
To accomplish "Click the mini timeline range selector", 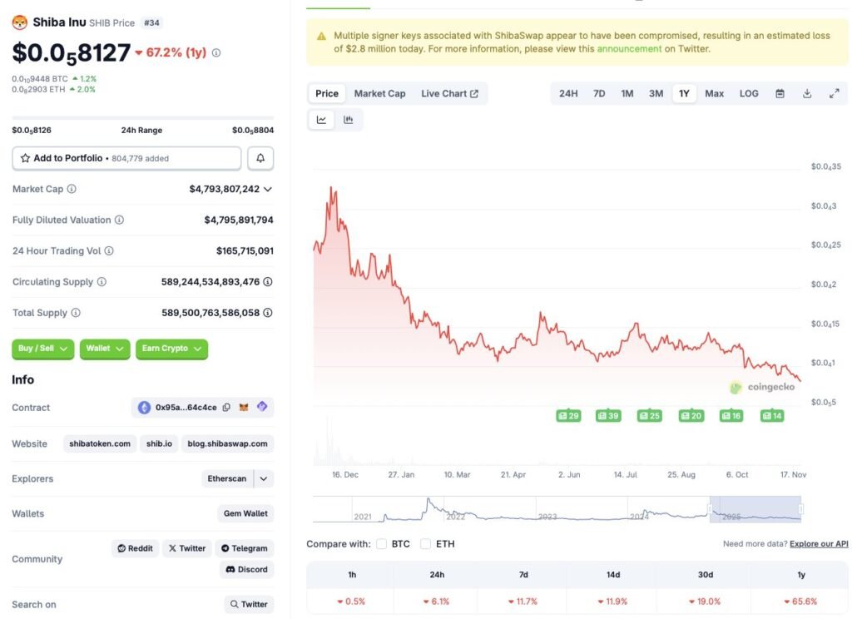I will (755, 509).
